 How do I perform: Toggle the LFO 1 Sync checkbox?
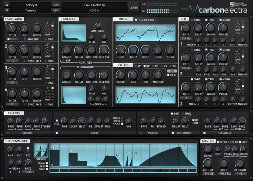192,20
